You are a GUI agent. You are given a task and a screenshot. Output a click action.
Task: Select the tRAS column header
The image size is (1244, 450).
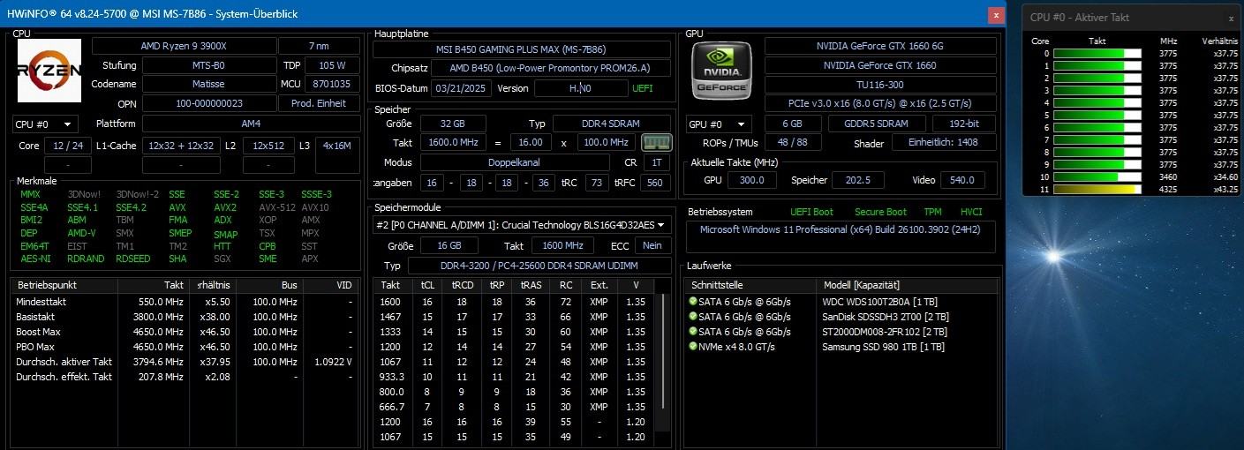[x=531, y=286]
